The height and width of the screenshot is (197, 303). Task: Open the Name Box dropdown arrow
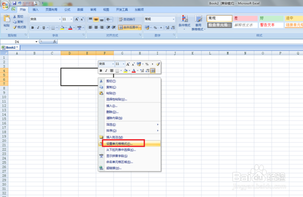(x=36, y=41)
